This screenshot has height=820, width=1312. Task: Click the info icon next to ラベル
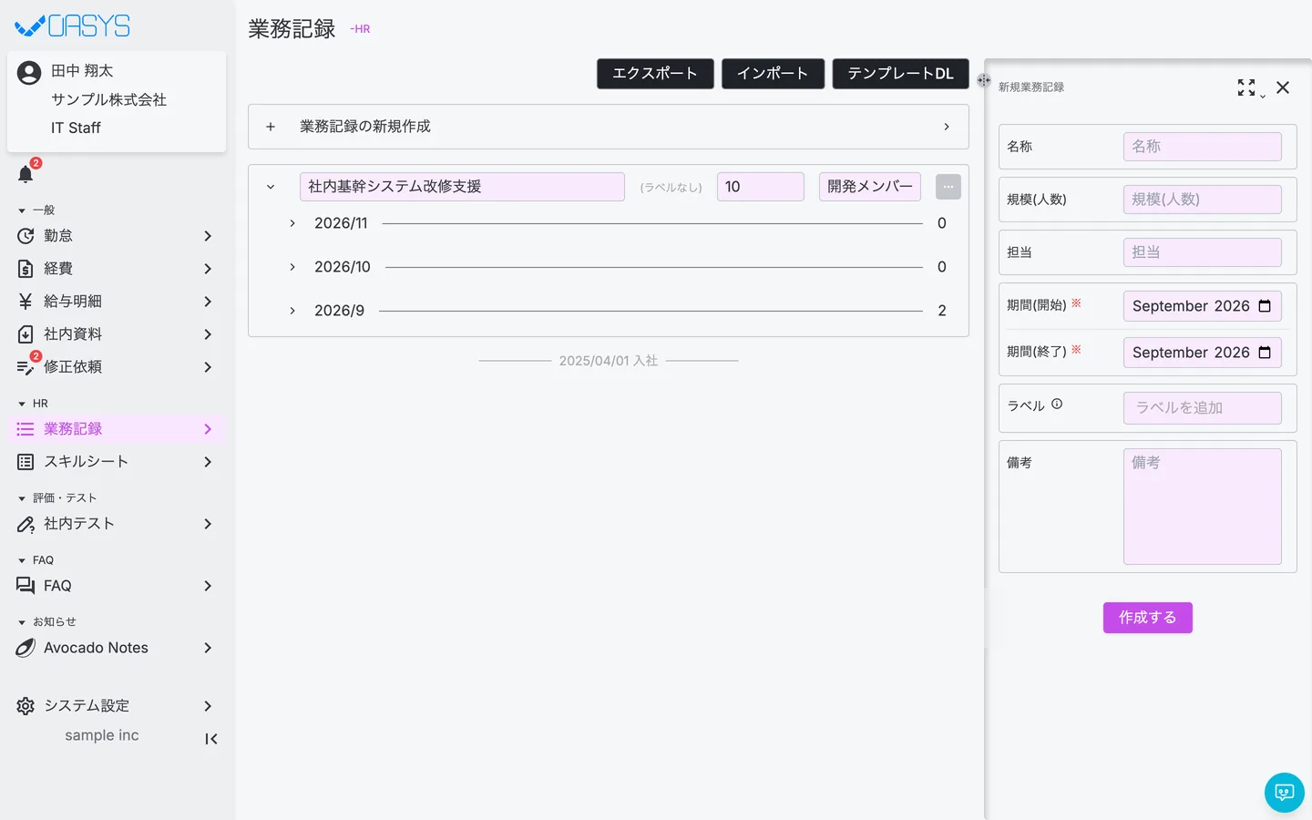(x=1057, y=405)
